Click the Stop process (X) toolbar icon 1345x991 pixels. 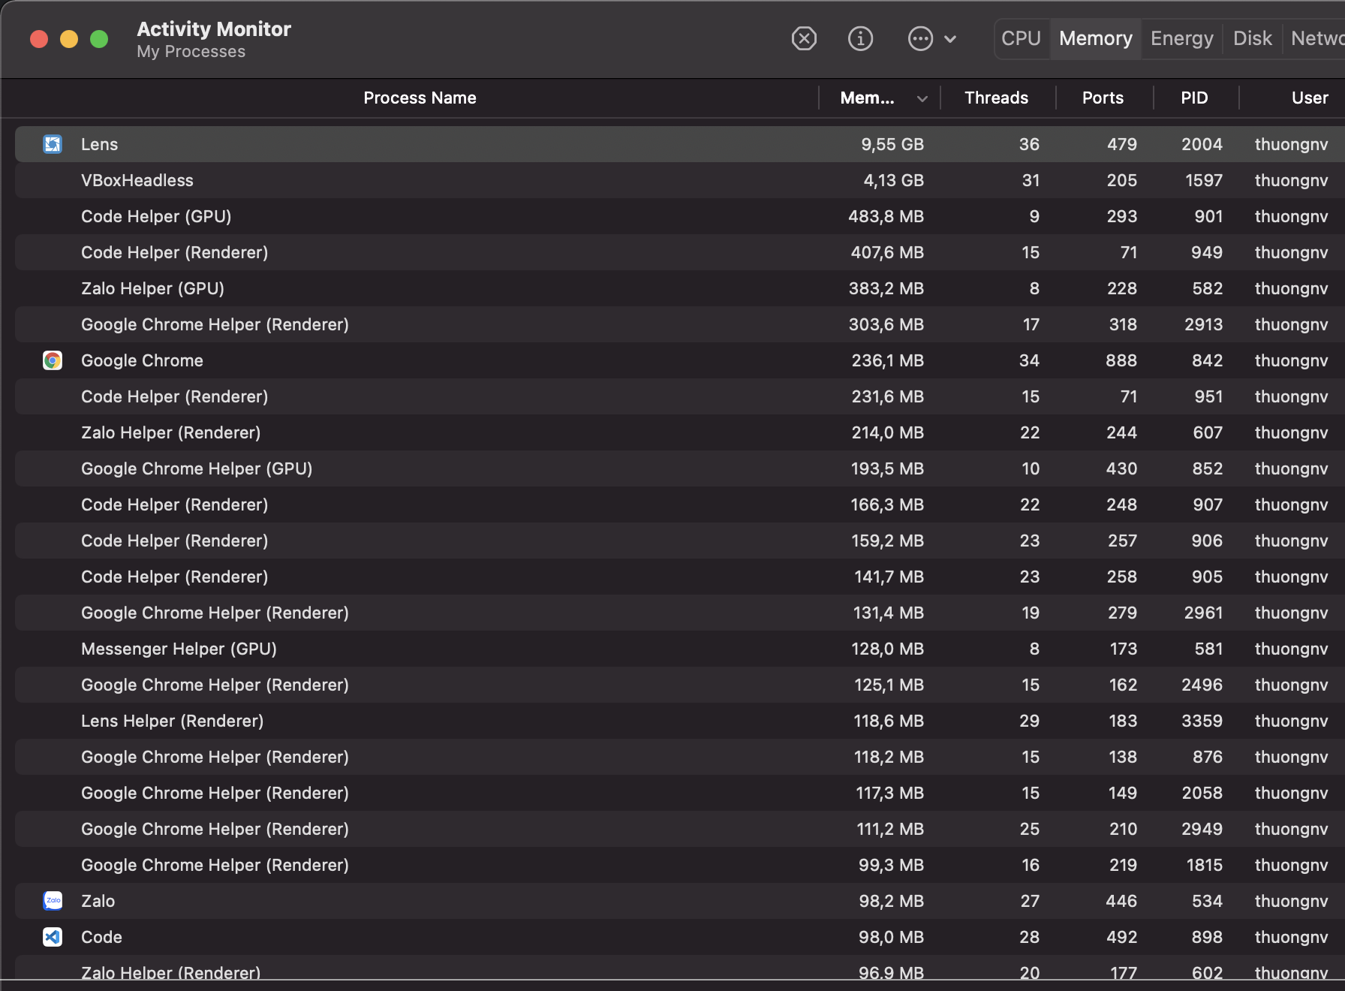coord(804,38)
